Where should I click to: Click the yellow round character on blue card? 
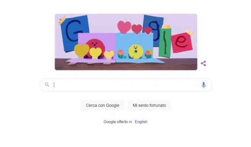[x=136, y=52]
